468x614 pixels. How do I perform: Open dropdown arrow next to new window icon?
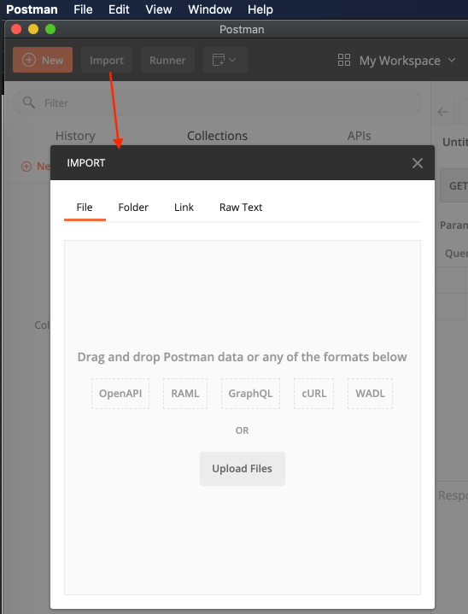(232, 60)
